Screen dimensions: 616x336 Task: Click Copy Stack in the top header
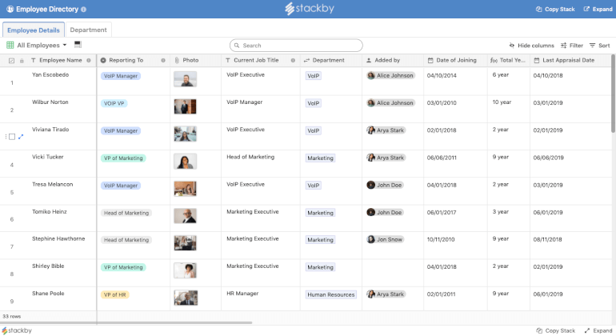pyautogui.click(x=554, y=10)
